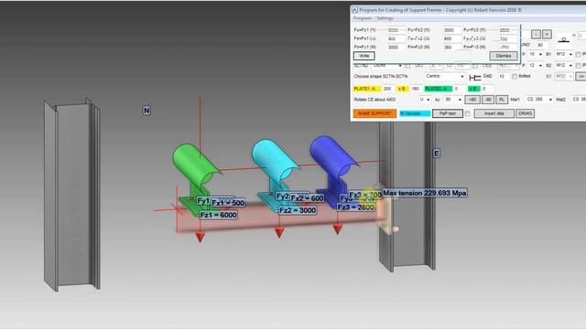Click the Del2 value field 10

pyautogui.click(x=504, y=76)
